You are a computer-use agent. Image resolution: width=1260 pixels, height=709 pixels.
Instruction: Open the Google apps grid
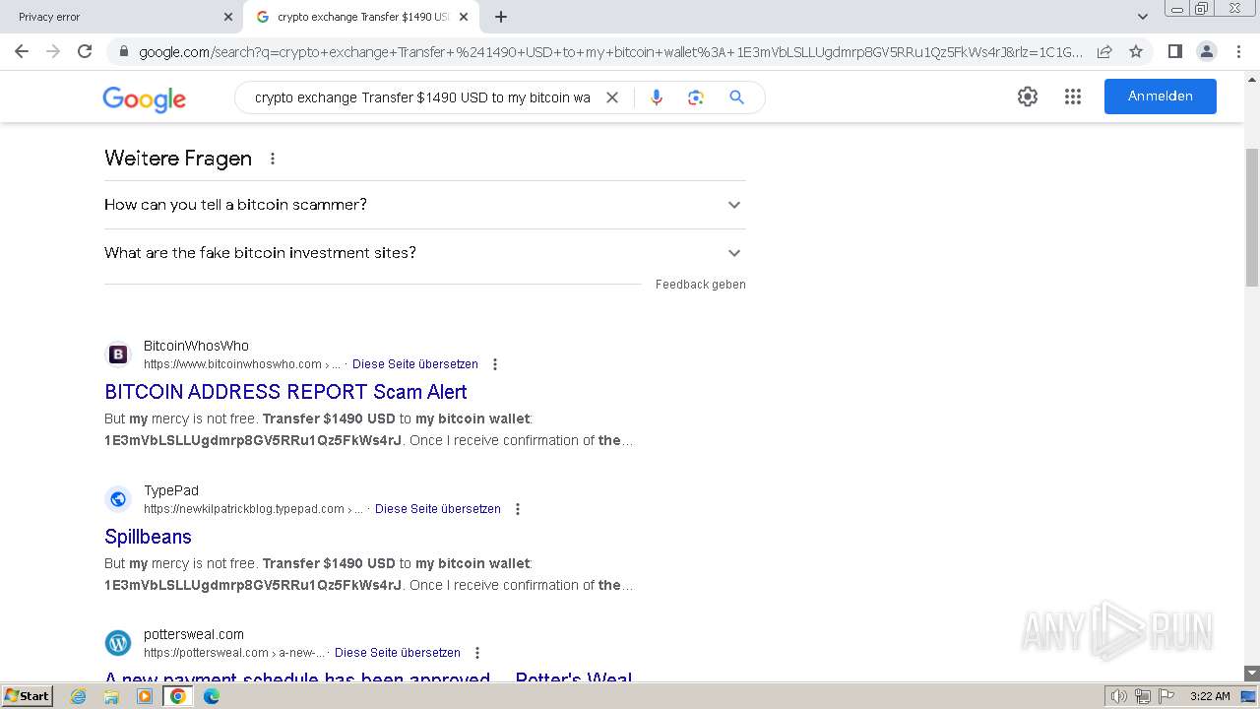(1073, 97)
